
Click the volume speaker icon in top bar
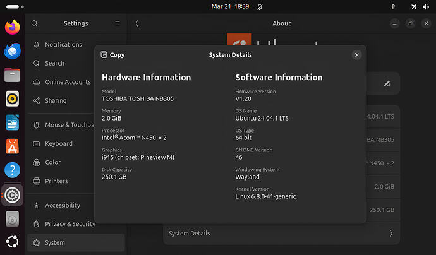point(426,7)
